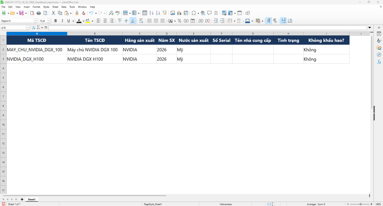Click Headers and Footers icon
The image size is (383, 206).
tap(216, 13)
